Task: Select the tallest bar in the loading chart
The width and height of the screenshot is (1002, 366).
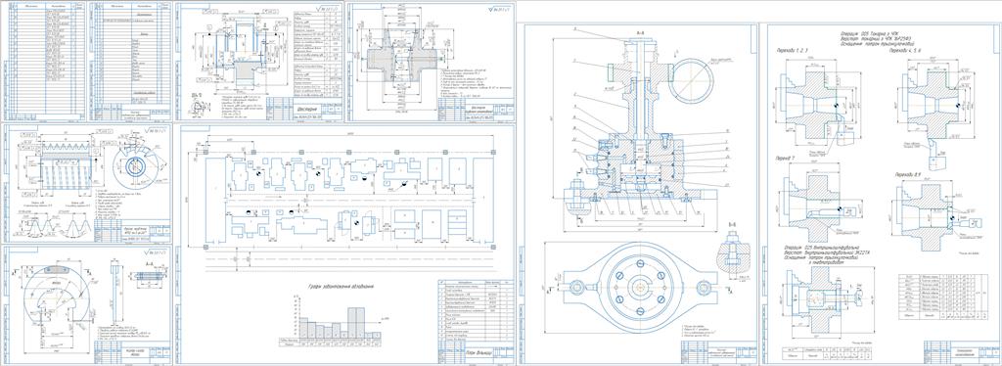Action: [356, 323]
